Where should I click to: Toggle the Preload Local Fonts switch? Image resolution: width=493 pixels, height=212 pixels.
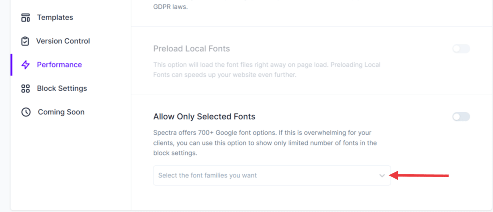tap(461, 49)
